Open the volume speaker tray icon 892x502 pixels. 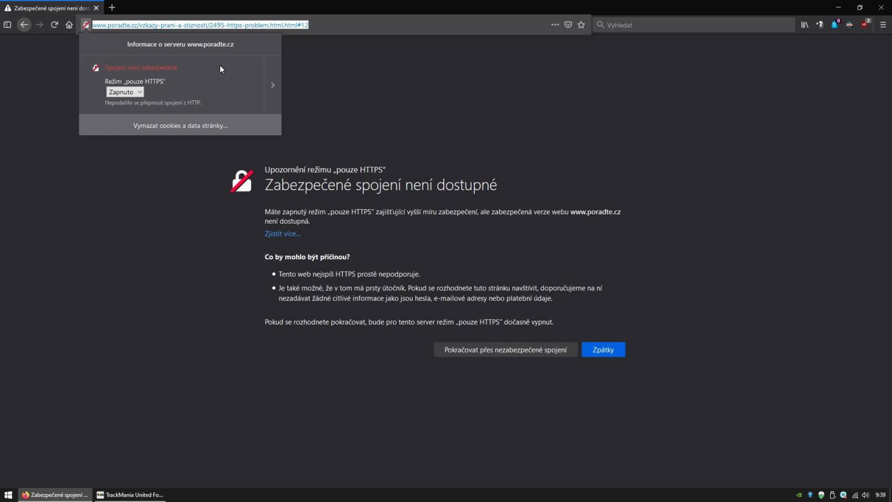pos(866,495)
